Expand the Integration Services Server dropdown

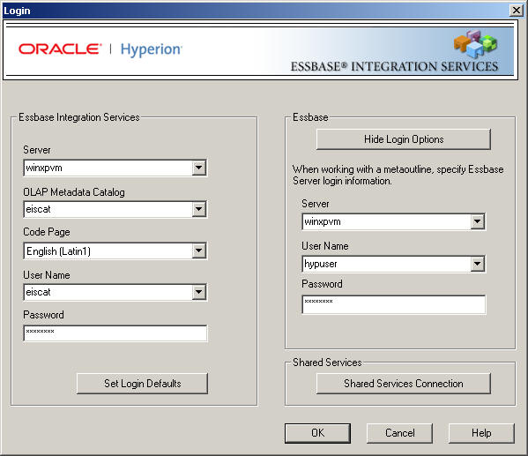click(x=198, y=168)
